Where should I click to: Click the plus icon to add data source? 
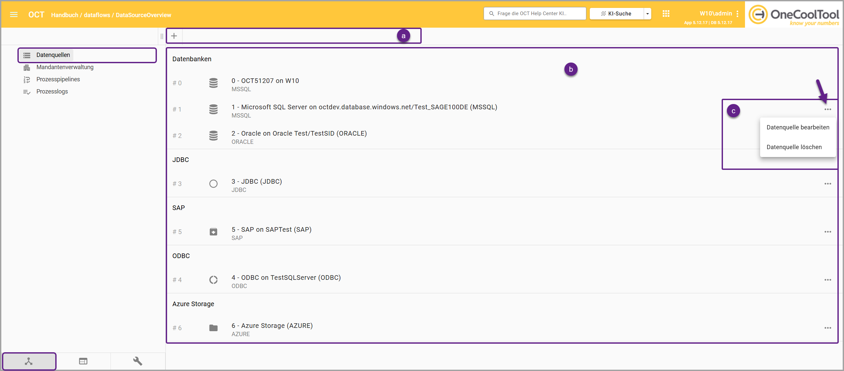coord(174,36)
